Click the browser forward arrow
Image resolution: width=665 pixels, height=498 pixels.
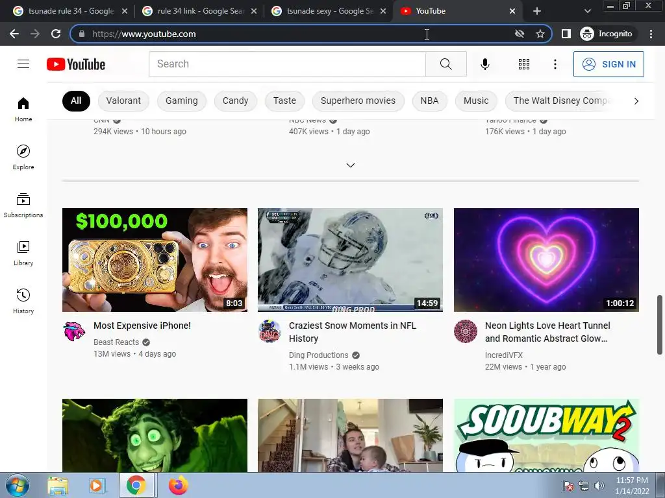tap(35, 34)
